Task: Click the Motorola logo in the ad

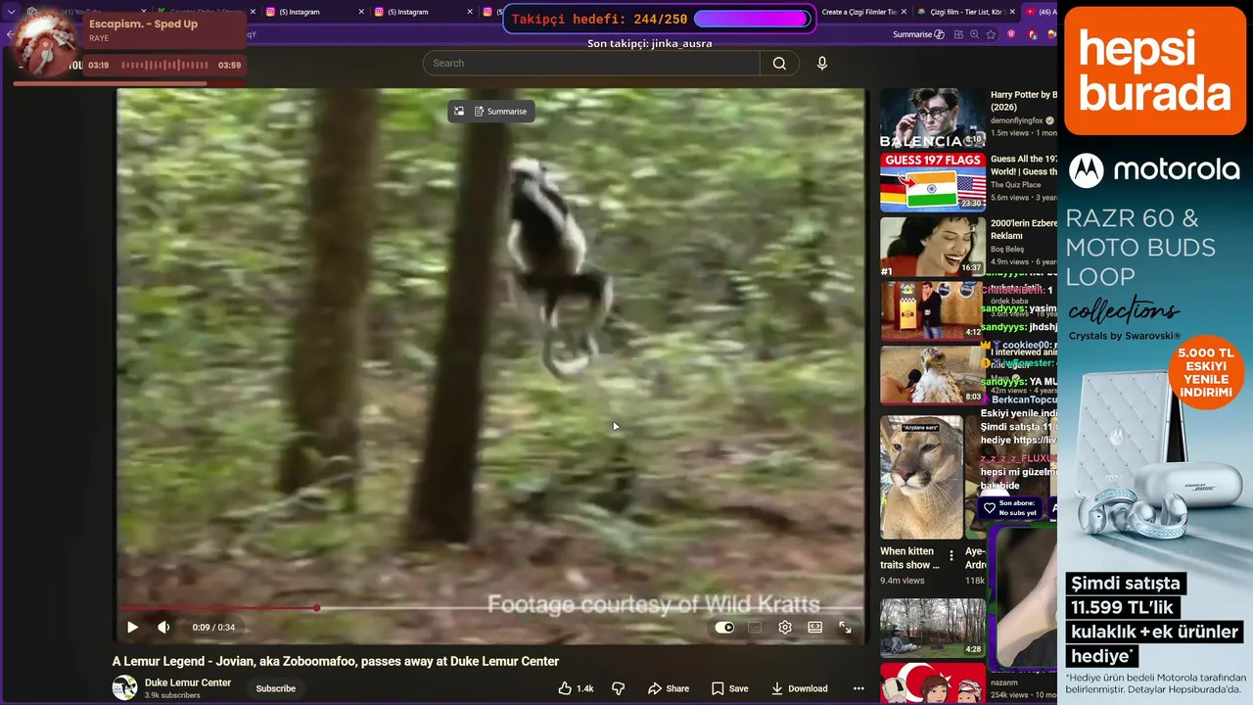Action: click(x=1154, y=170)
